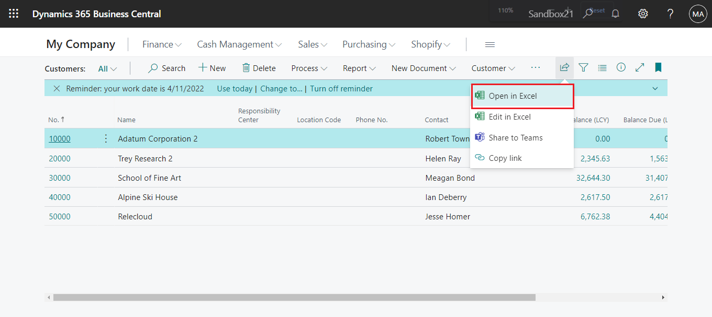712x317 pixels.
Task: Toggle the Bookmark icon to pin this page
Action: pos(658,67)
